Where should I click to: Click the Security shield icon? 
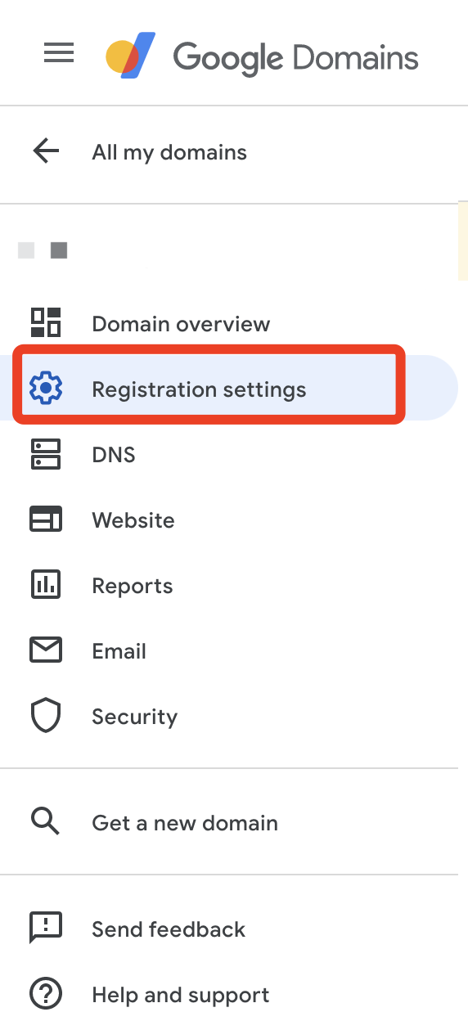coord(46,716)
